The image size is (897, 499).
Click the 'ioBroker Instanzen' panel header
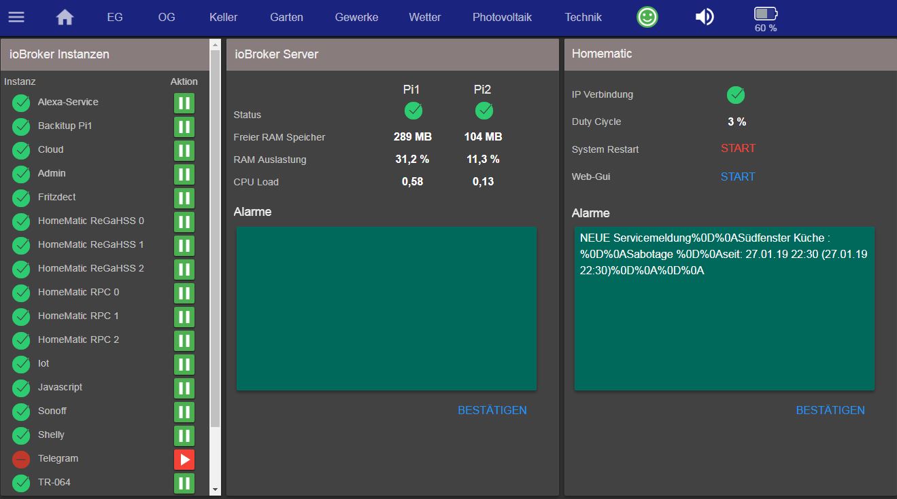[105, 54]
